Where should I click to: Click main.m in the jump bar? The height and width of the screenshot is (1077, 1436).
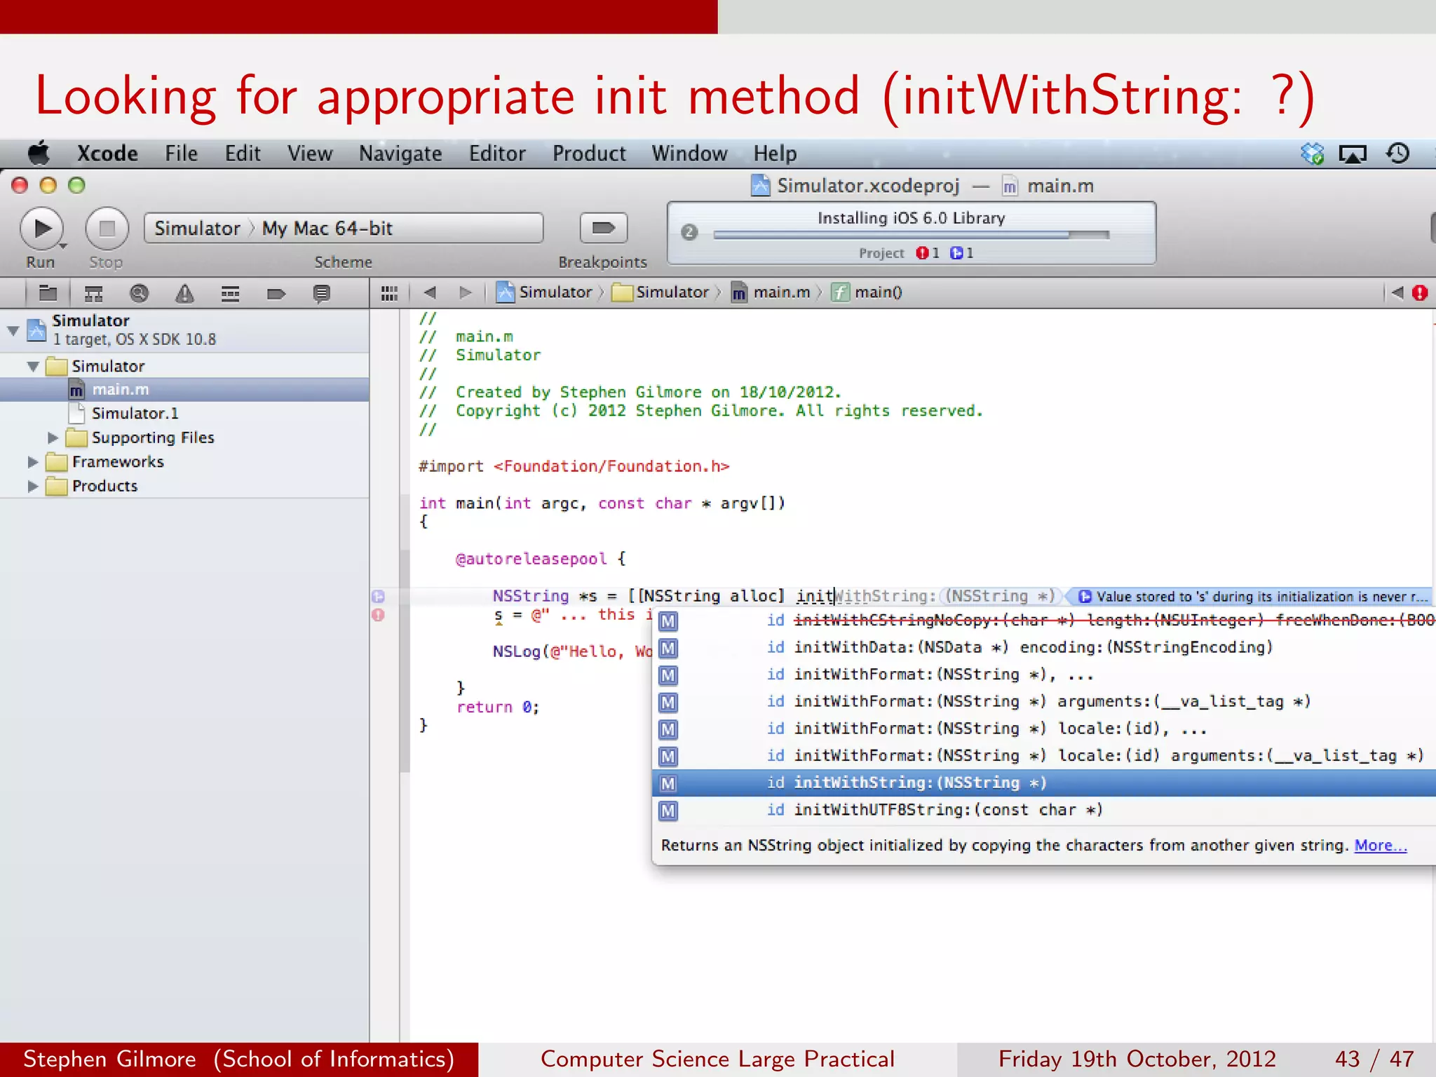point(771,292)
